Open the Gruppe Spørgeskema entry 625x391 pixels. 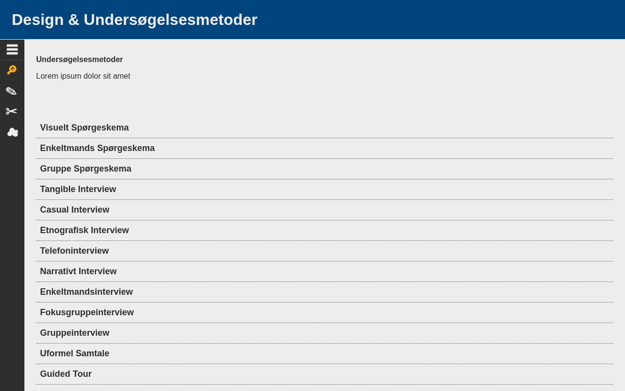tap(85, 169)
